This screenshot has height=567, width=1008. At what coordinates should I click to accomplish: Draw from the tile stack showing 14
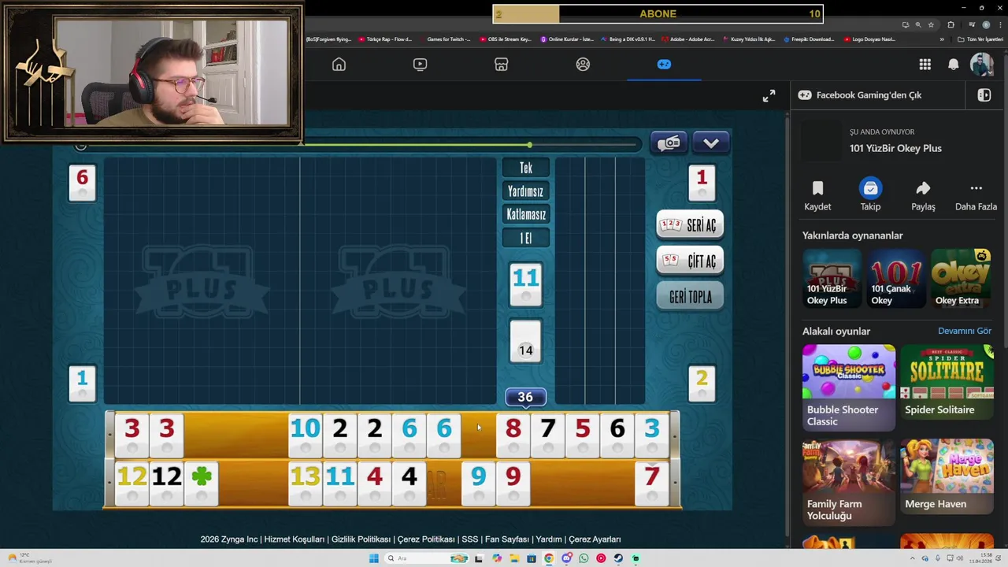(525, 341)
